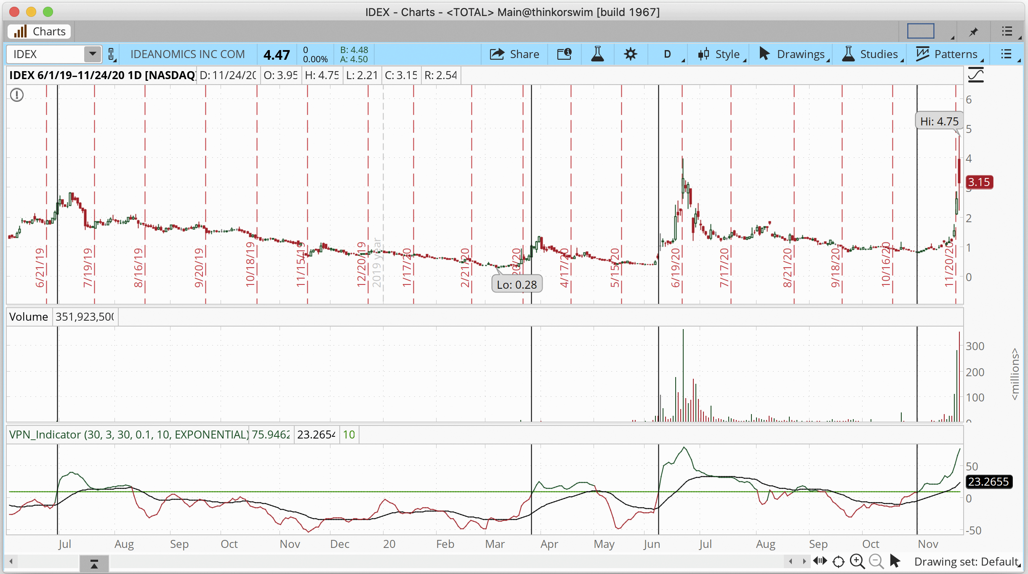1028x574 pixels.
Task: Click the H: 4.75 high value
Action: (x=322, y=75)
